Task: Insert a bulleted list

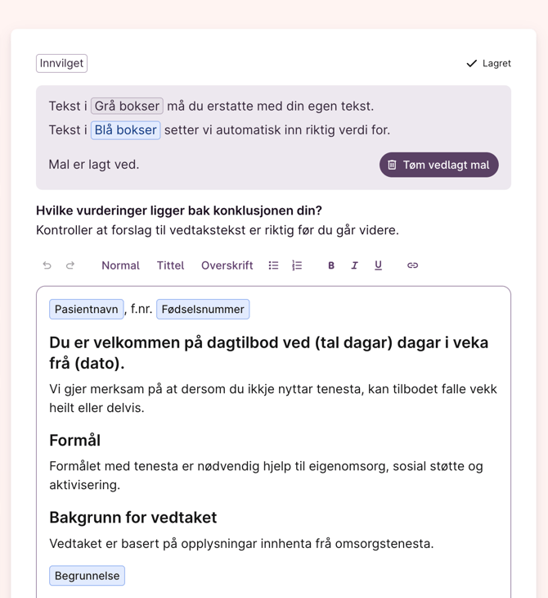Action: click(x=273, y=265)
